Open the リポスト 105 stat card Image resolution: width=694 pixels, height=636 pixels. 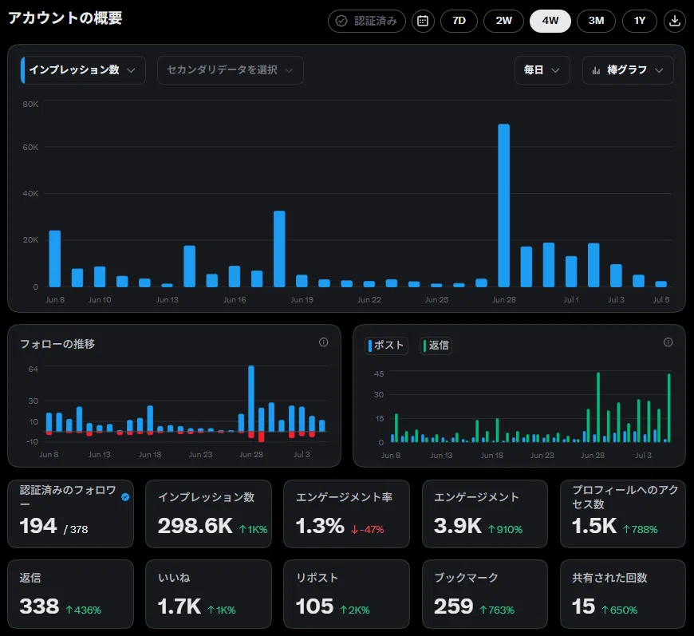coord(346,594)
